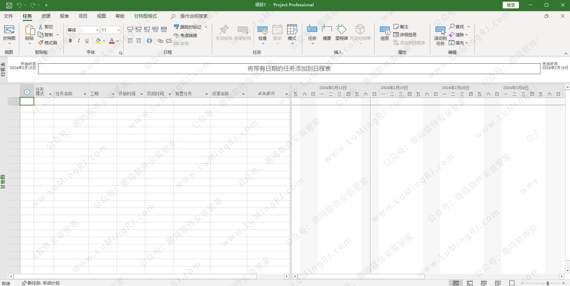Click the 格式刷 format painter
This screenshot has width=570, height=286.
[47, 43]
